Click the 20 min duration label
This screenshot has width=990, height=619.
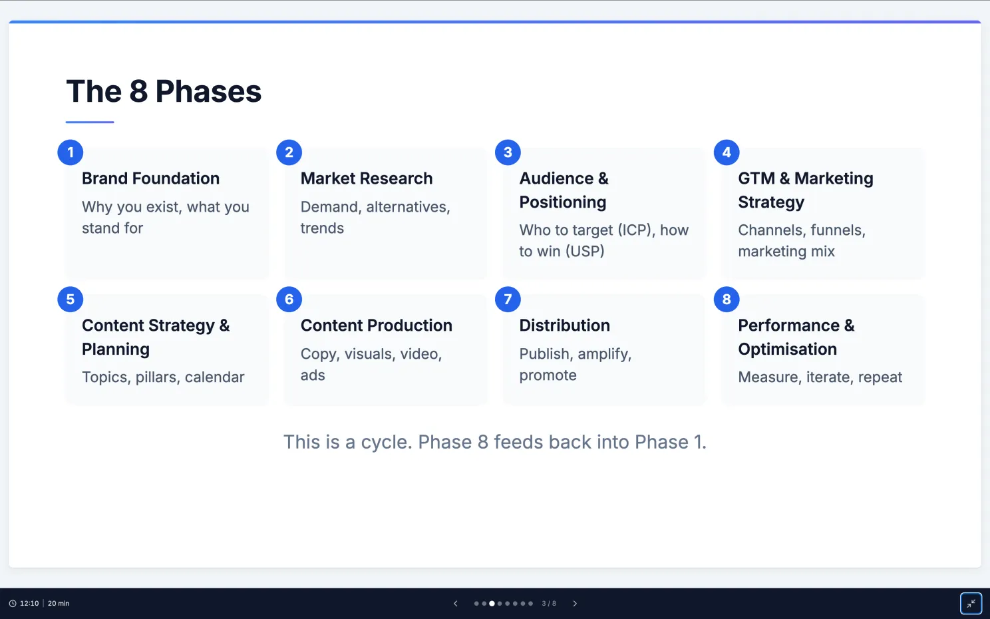click(x=59, y=604)
